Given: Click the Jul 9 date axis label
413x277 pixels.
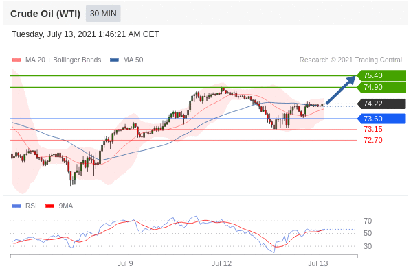Looking at the screenshot, I should click(x=125, y=263).
